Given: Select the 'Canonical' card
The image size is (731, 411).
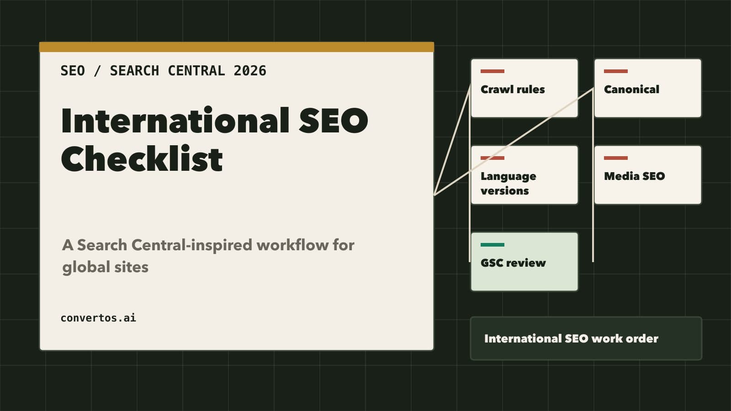Looking at the screenshot, I should [648, 88].
